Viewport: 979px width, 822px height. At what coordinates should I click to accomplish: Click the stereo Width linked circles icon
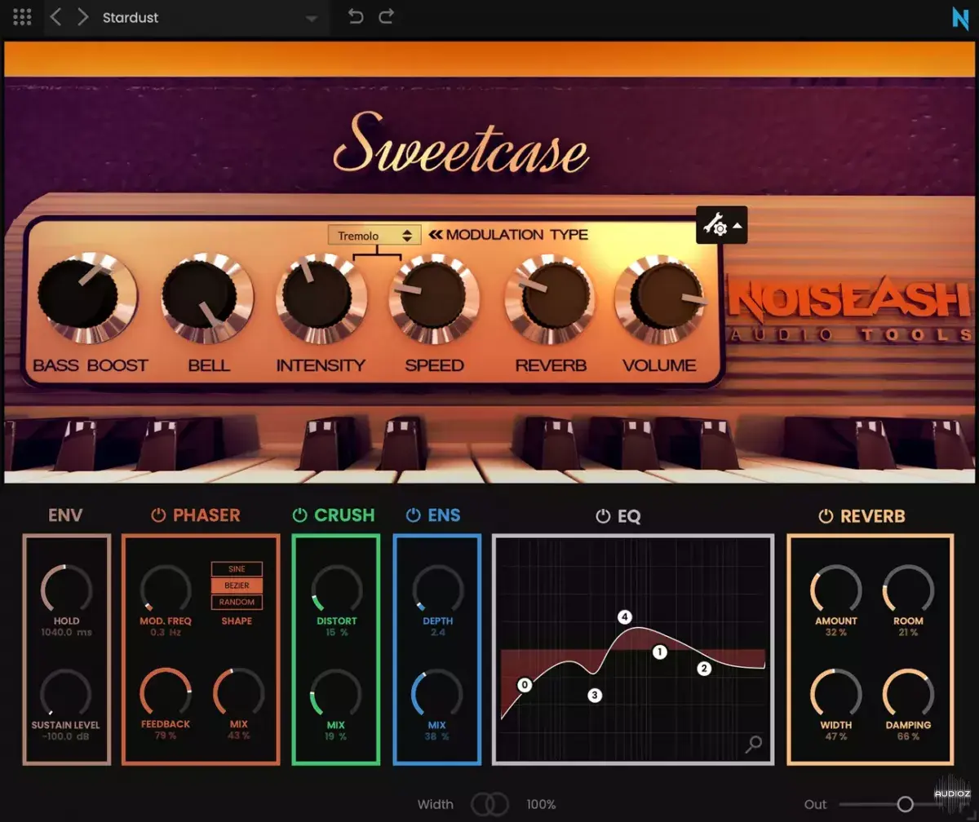[488, 804]
